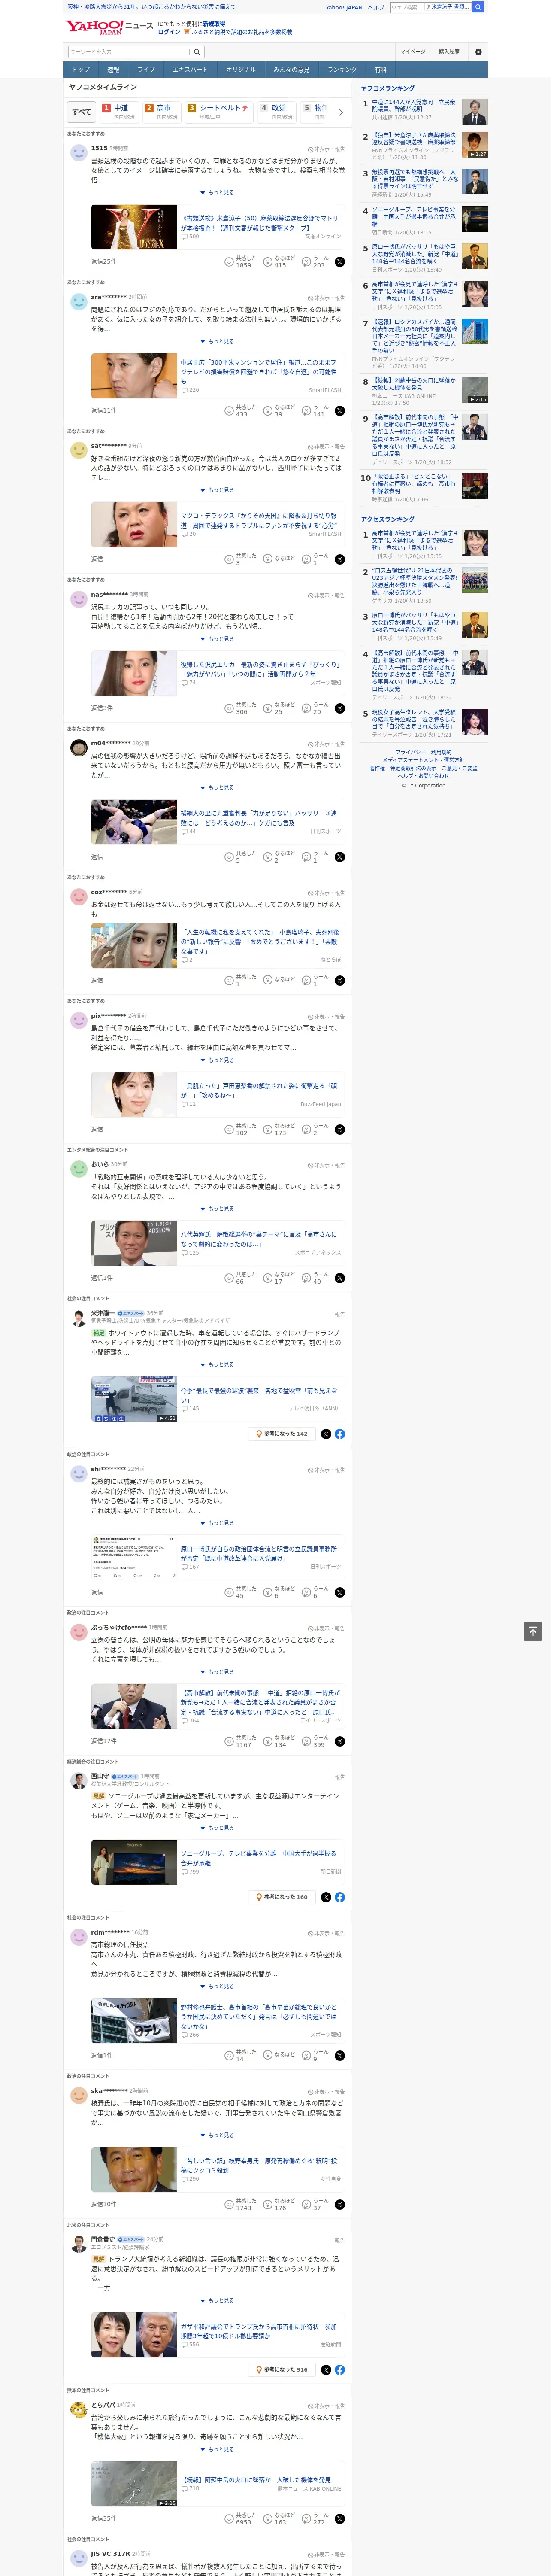Open the ヘルプ link in top header
Viewport: 551px width, 2576px height.
click(x=376, y=7)
